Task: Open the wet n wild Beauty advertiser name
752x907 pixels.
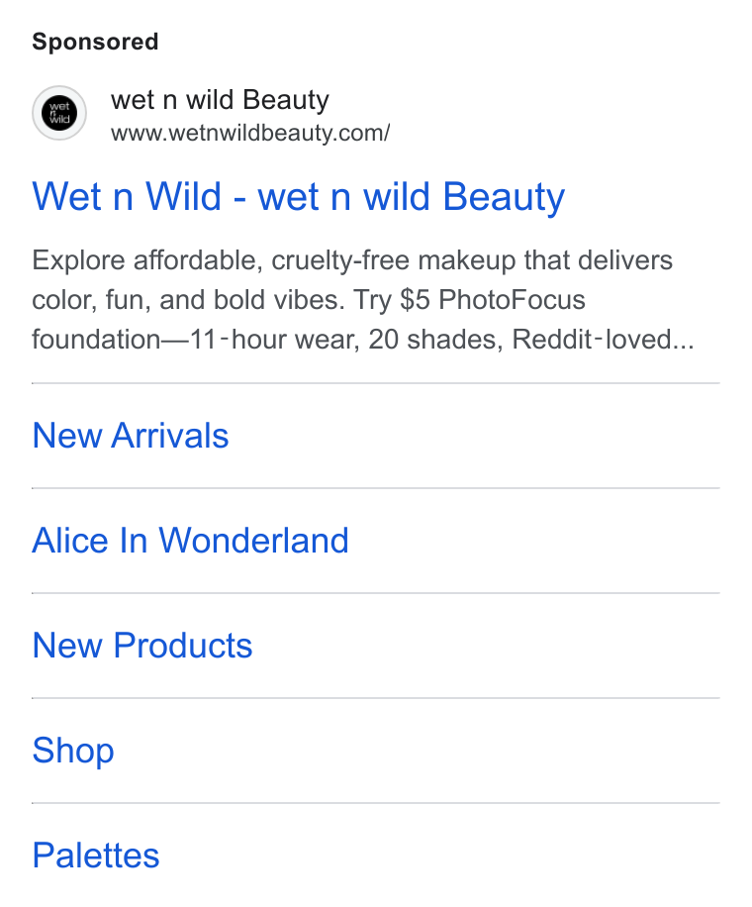Action: click(220, 99)
